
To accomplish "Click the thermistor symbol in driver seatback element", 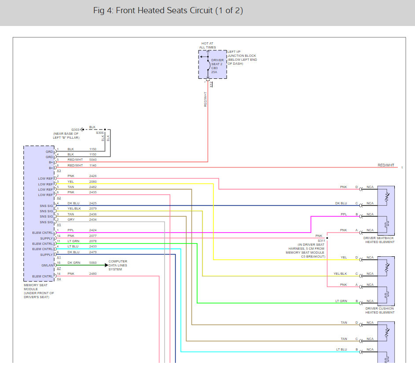I will (387, 197).
